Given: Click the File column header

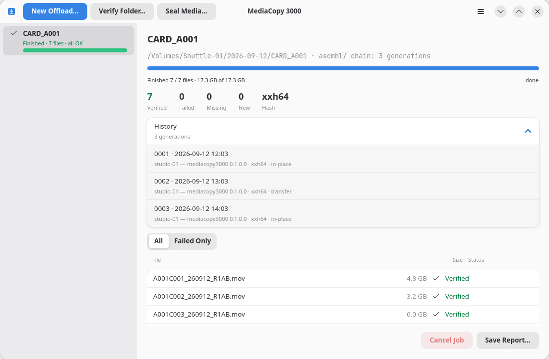Looking at the screenshot, I should 157,260.
